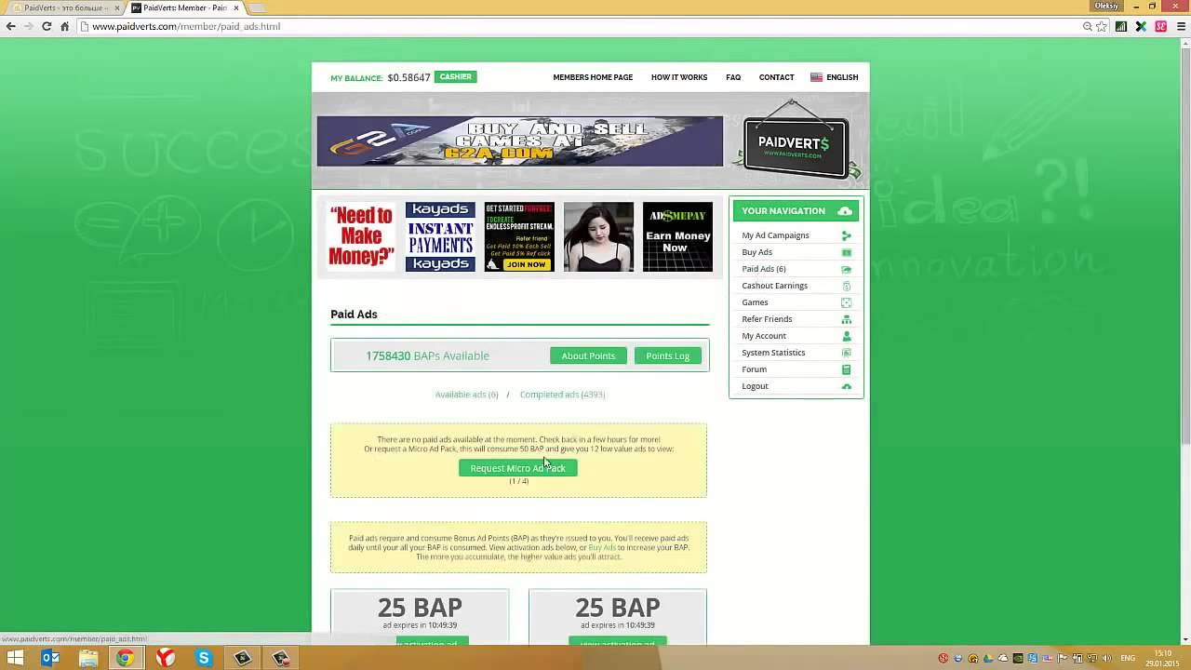Click the My Ad Campaigns share icon
This screenshot has height=670, width=1191.
[846, 235]
